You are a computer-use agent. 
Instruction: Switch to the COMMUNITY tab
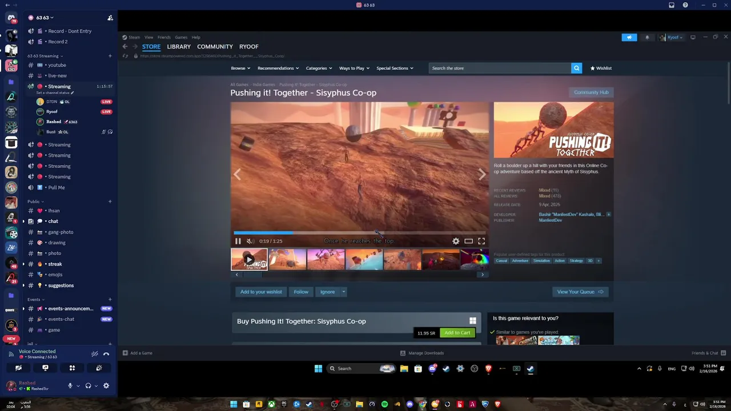tap(215, 47)
